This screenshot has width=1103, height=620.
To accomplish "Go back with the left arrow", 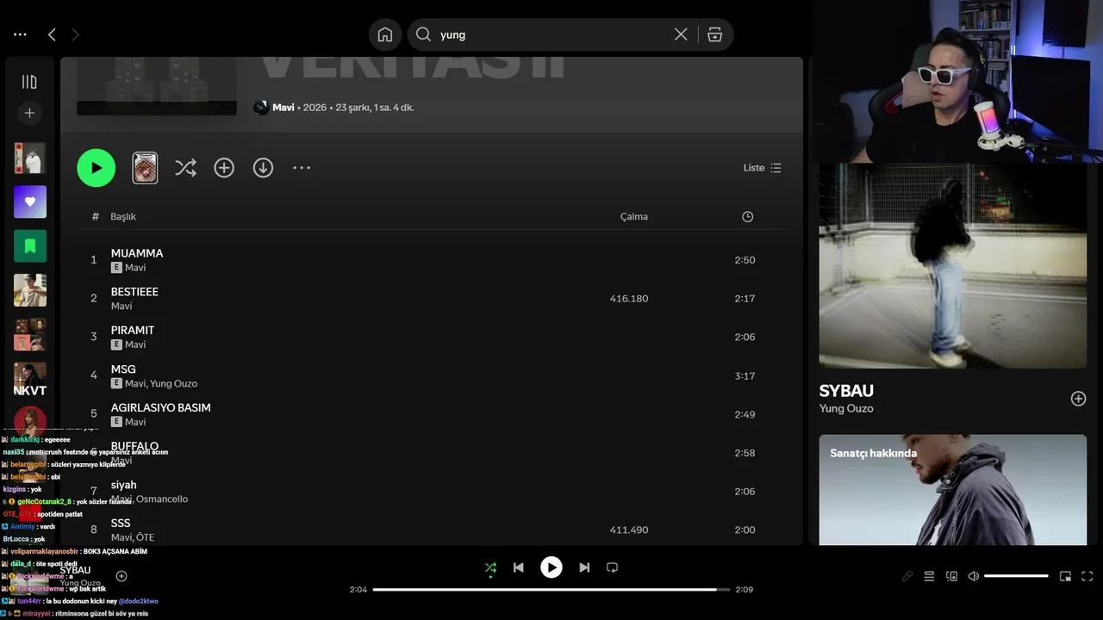I will pyautogui.click(x=52, y=34).
